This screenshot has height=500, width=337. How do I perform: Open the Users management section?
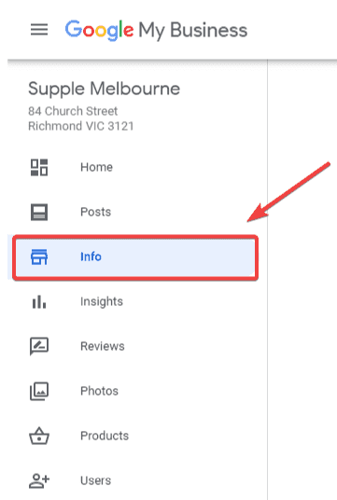tap(137, 480)
